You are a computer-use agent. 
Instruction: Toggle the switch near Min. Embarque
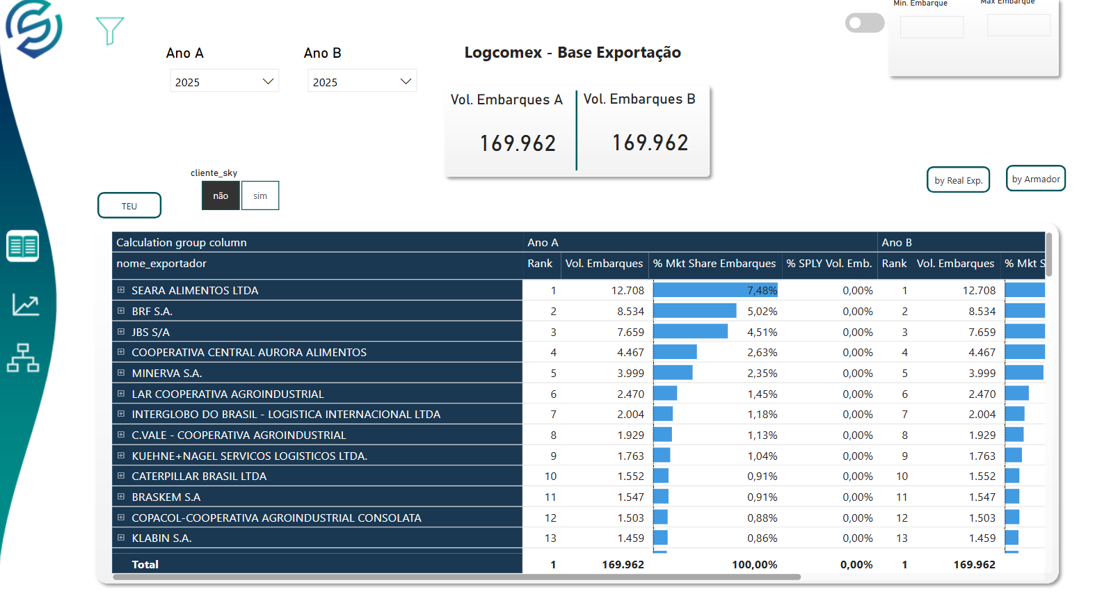pyautogui.click(x=865, y=23)
